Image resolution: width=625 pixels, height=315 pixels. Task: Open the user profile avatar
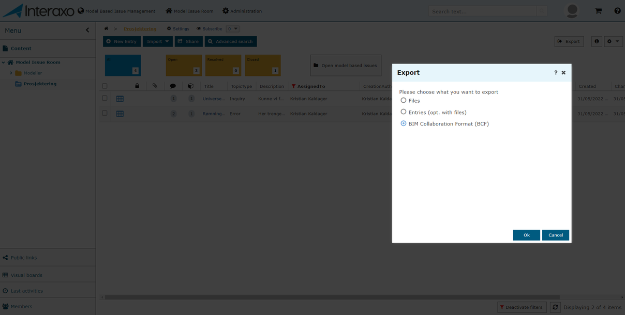point(572,11)
